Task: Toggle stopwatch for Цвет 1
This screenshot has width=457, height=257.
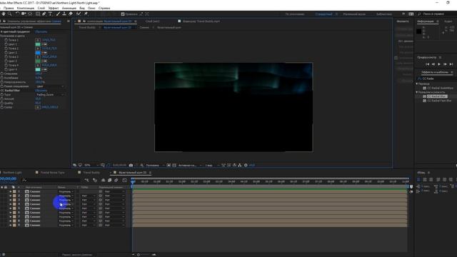Action: [x=6, y=44]
